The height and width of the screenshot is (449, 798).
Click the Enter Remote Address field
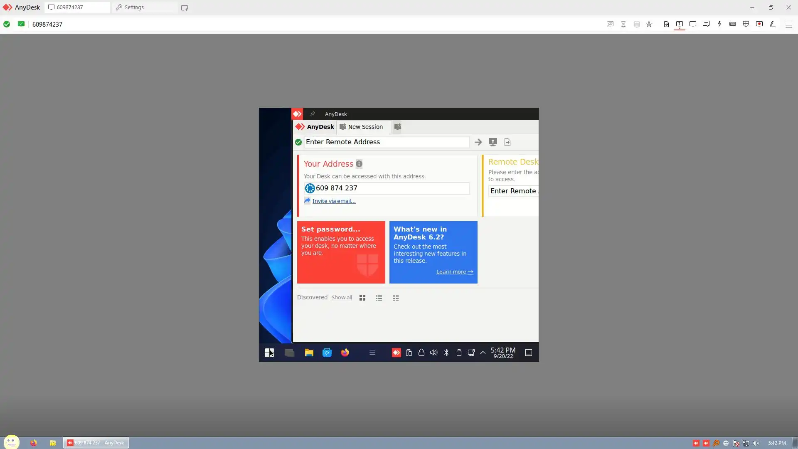(x=387, y=142)
